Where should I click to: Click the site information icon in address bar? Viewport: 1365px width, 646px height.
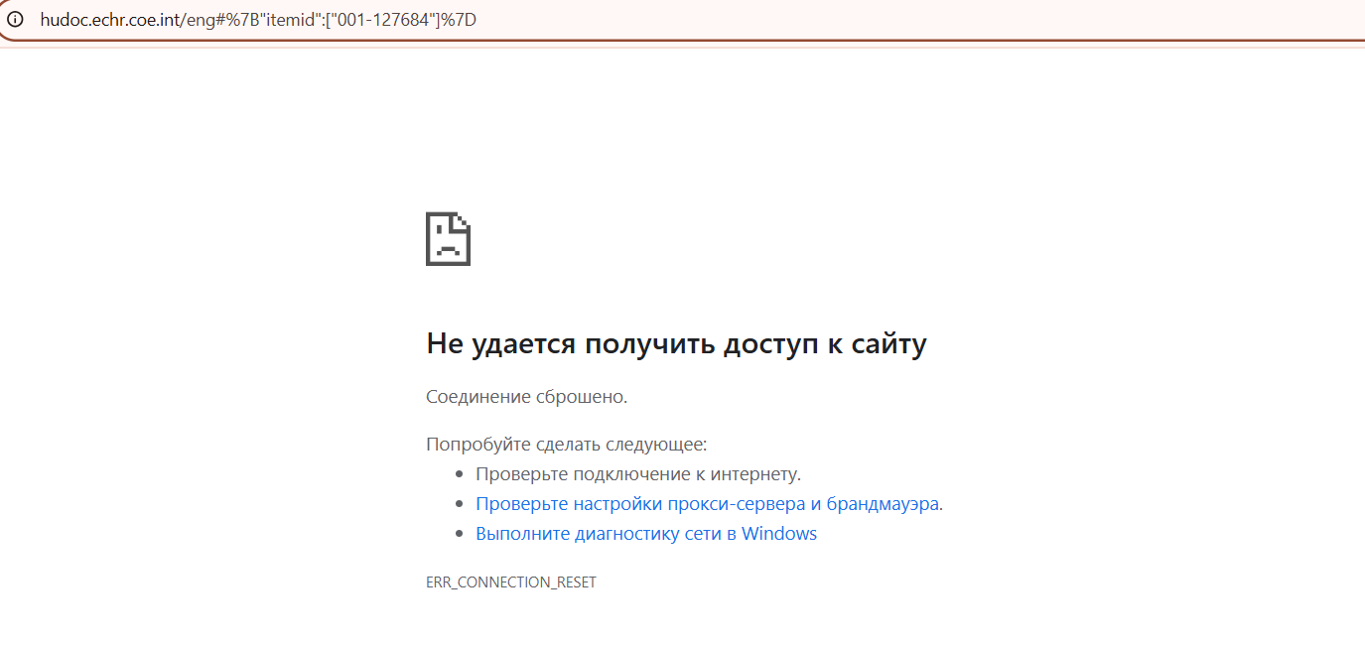15,19
